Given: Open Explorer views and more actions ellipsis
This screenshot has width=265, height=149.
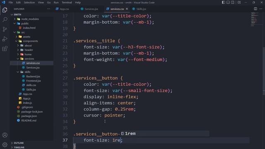Looking at the screenshot, I should click(48, 9).
